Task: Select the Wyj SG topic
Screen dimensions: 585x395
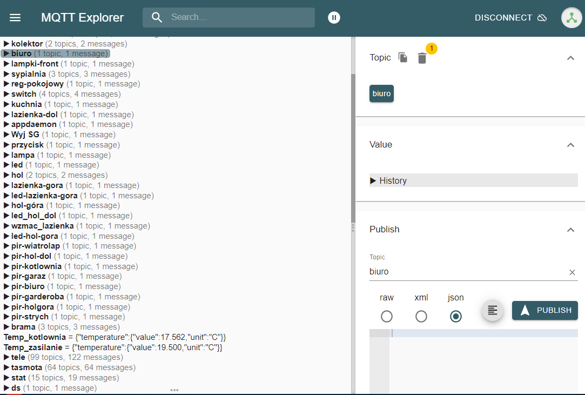Action: pyautogui.click(x=60, y=135)
